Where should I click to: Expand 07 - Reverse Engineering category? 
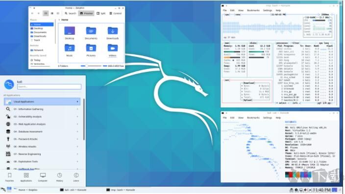pyautogui.click(x=42, y=154)
